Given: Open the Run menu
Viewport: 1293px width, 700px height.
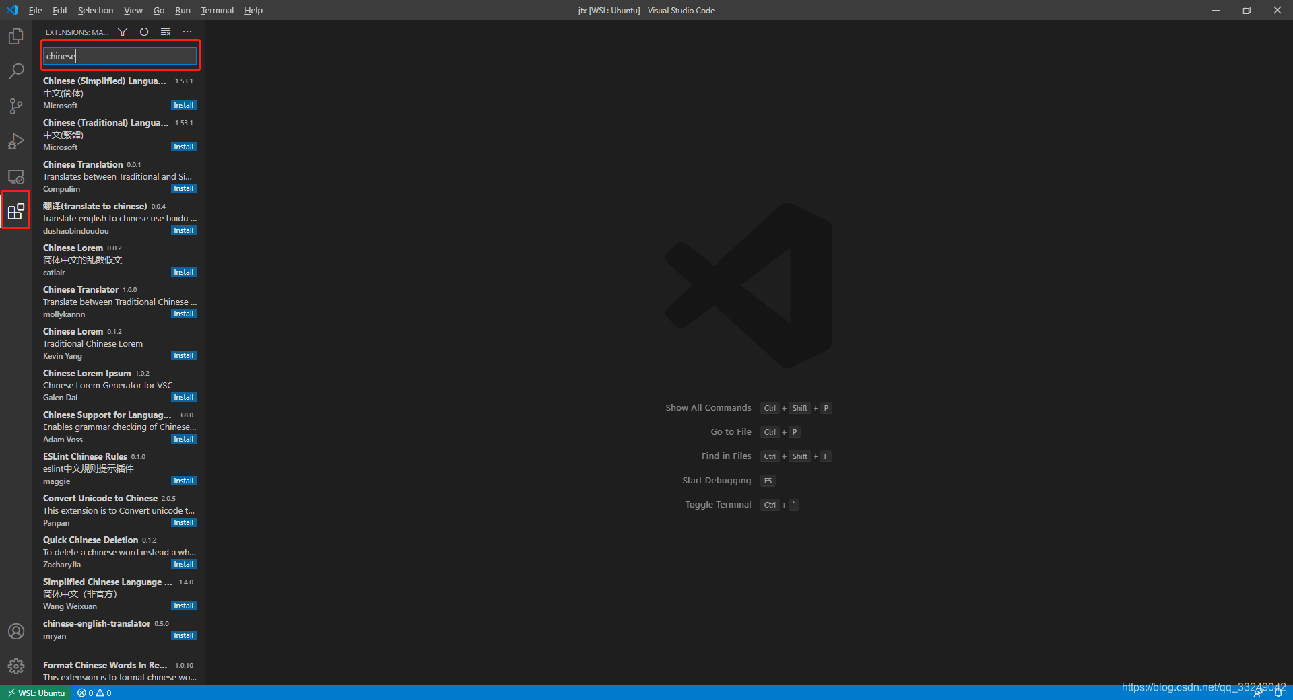Looking at the screenshot, I should [x=183, y=10].
